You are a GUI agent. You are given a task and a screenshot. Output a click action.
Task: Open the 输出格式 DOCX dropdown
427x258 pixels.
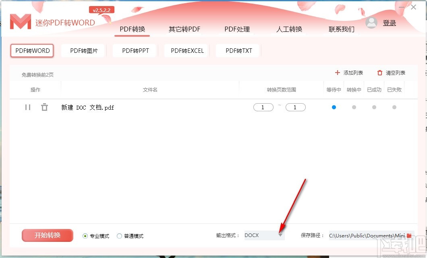click(264, 235)
